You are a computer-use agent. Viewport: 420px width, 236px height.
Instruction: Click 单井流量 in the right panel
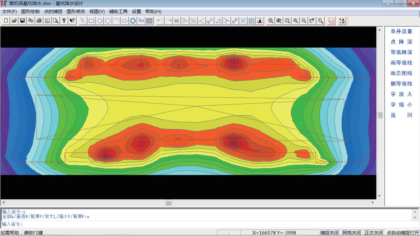tap(401, 32)
